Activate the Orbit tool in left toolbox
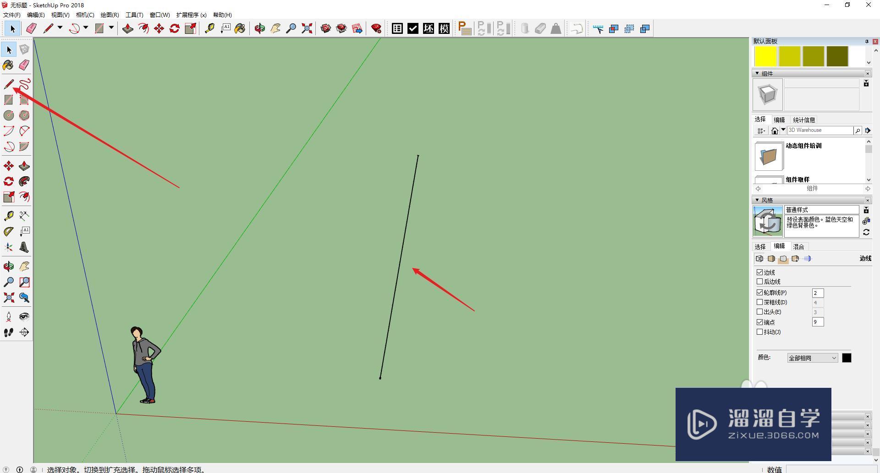Viewport: 880px width, 473px height. point(9,266)
